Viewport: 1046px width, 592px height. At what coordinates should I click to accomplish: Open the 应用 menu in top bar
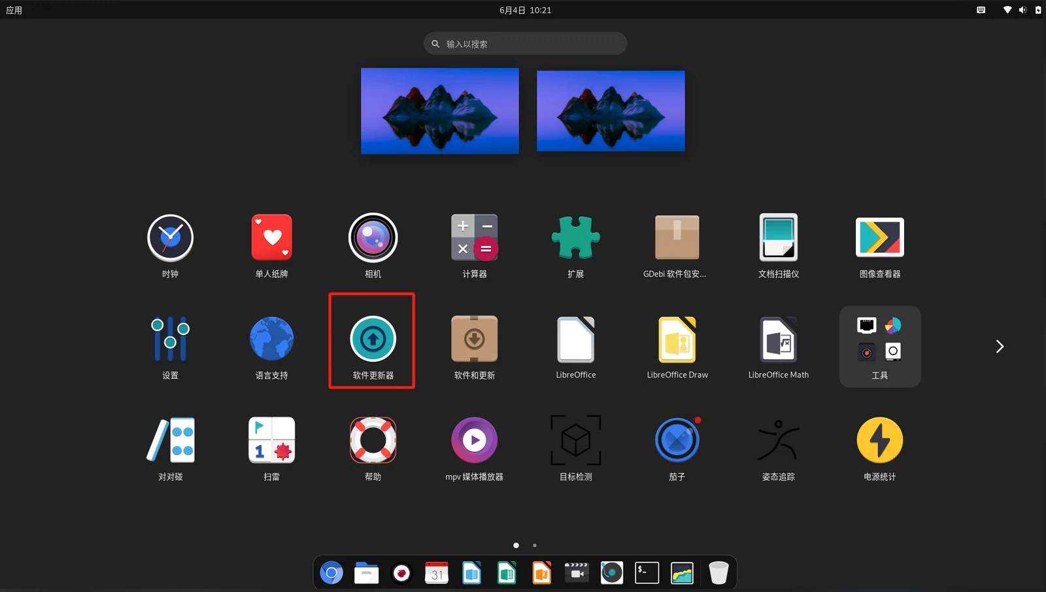click(x=14, y=10)
